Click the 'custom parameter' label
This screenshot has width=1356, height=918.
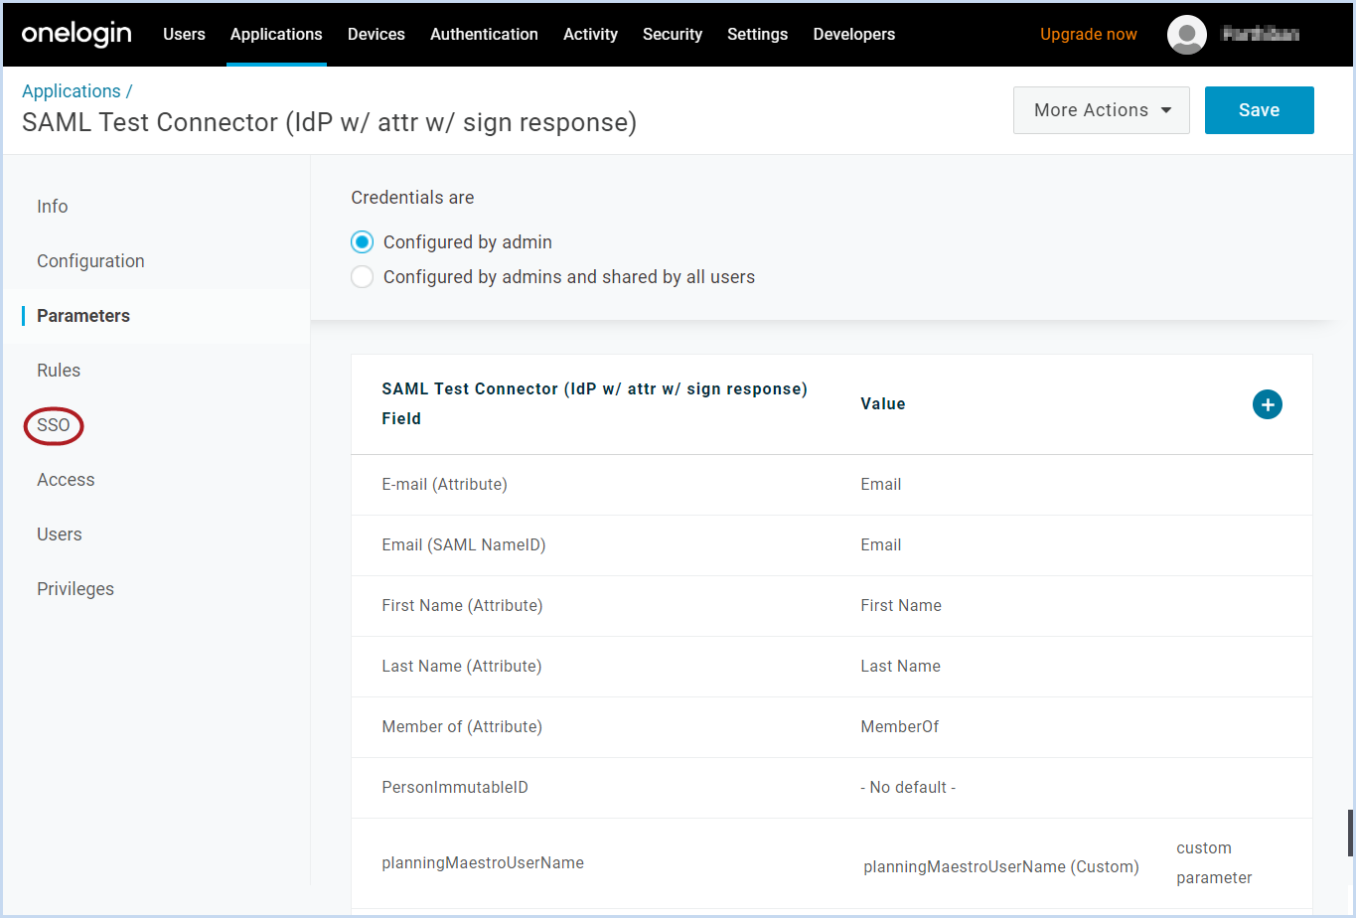[x=1214, y=863]
